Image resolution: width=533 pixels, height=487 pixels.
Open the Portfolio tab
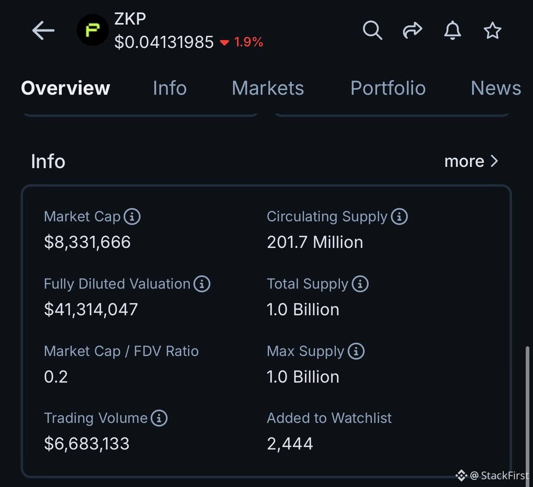coord(388,88)
